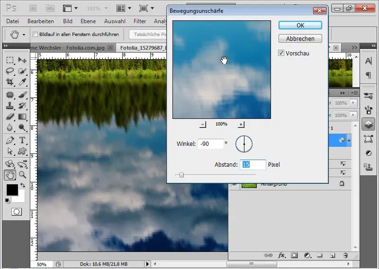Open the Bearbeiten menu
379x269 pixels.
41,21
